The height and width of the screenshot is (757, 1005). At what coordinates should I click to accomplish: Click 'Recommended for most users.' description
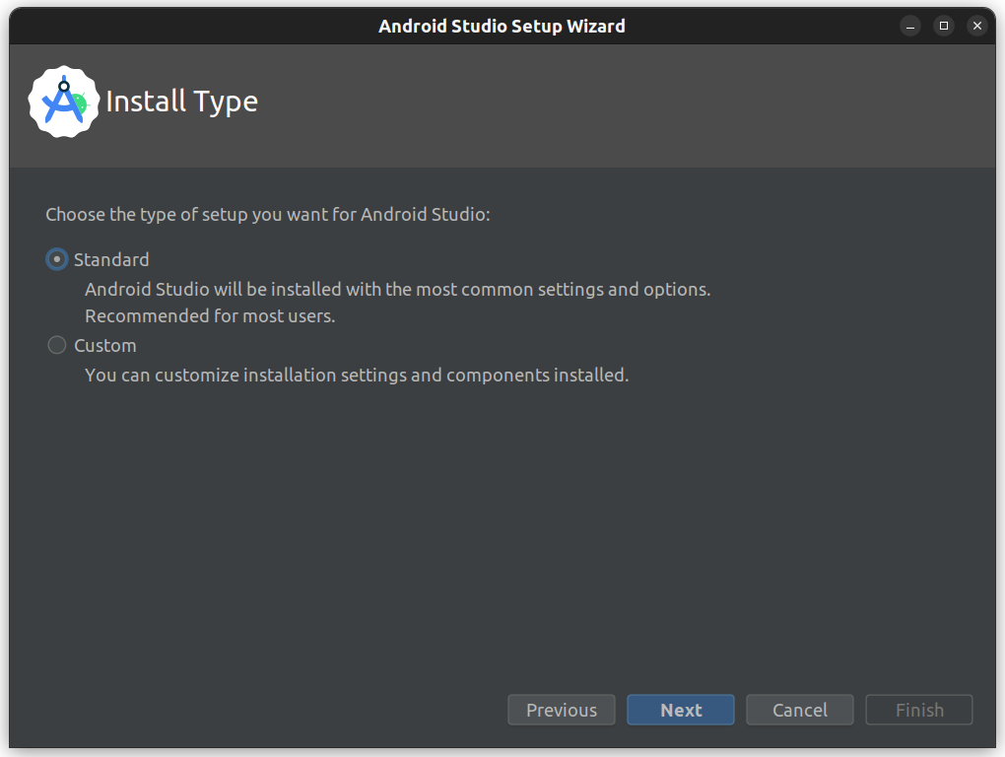pos(210,316)
